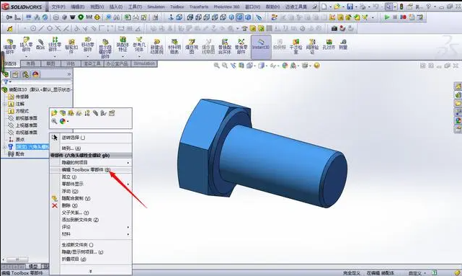462x276 pixels.
Task: Click the Save floppy disk icon
Action: point(350,6)
